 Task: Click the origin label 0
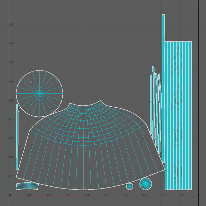[x=10, y=195]
